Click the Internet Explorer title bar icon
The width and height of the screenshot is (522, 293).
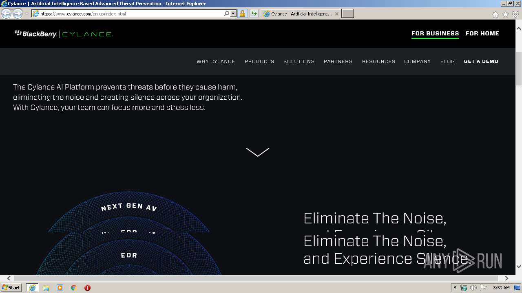click(4, 4)
